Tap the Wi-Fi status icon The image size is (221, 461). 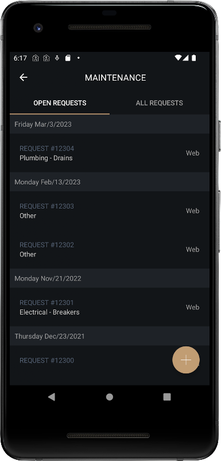tap(178, 58)
